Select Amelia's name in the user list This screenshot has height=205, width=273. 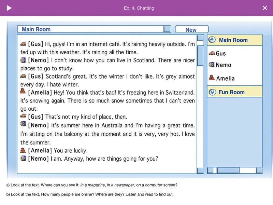(225, 78)
